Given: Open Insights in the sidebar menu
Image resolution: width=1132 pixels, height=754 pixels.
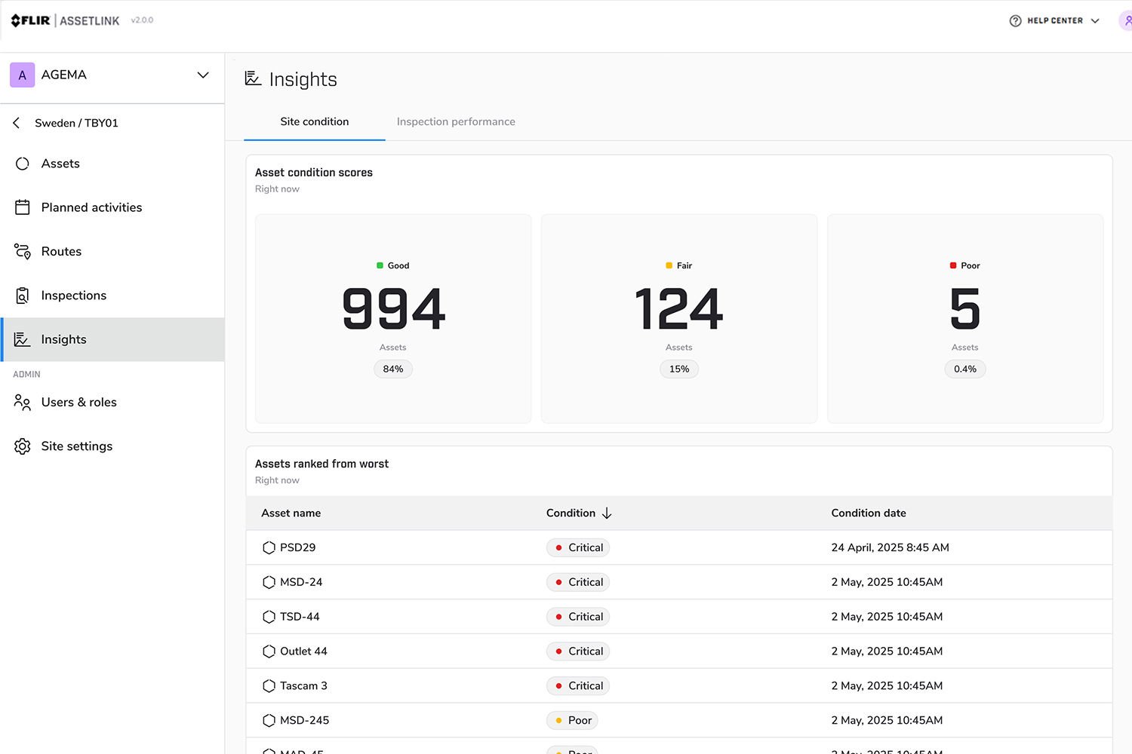Looking at the screenshot, I should [x=64, y=339].
